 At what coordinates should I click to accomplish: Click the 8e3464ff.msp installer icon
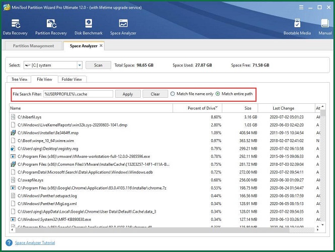pos(13,133)
